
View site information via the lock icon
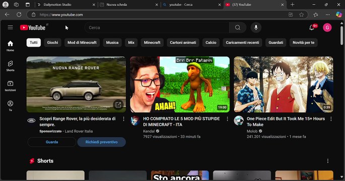(33, 15)
